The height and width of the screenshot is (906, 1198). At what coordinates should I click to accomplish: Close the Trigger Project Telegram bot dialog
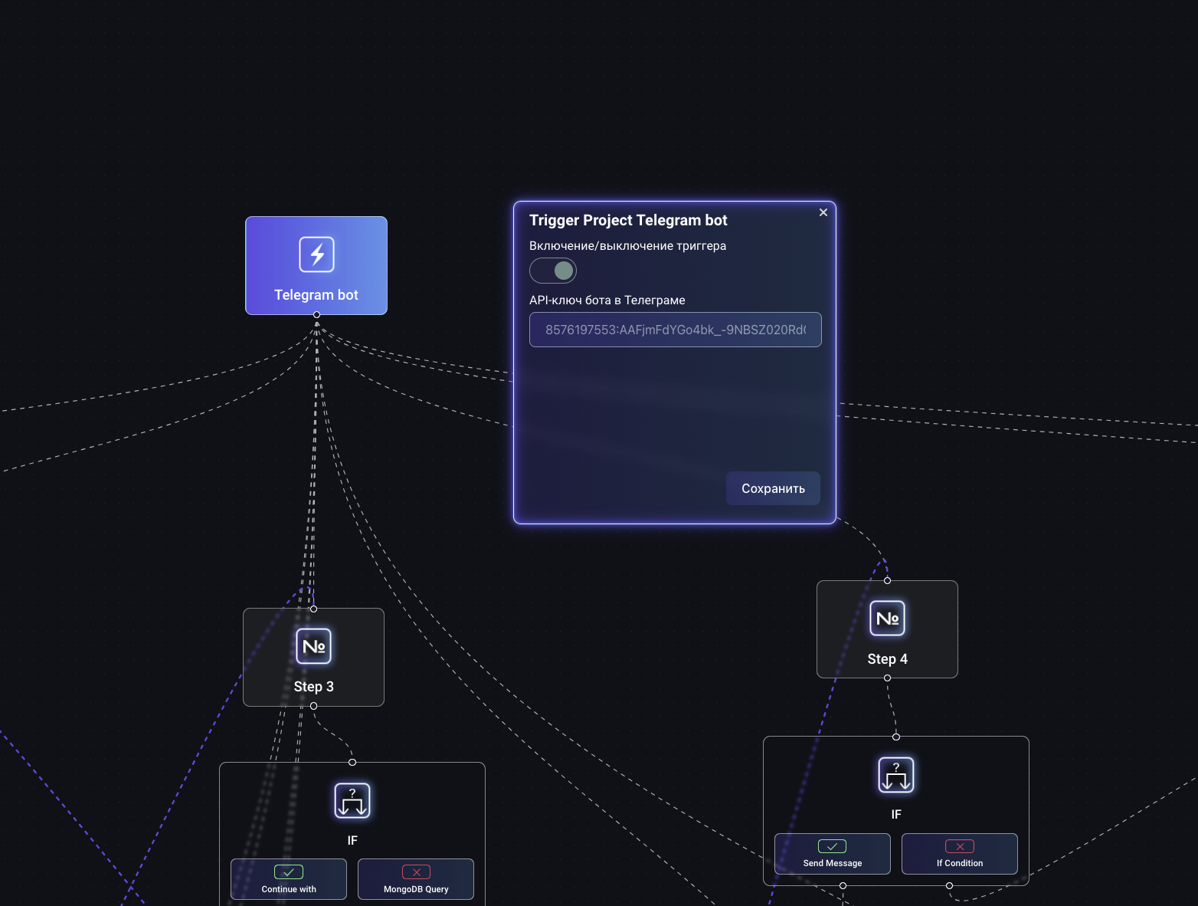pyautogui.click(x=823, y=212)
